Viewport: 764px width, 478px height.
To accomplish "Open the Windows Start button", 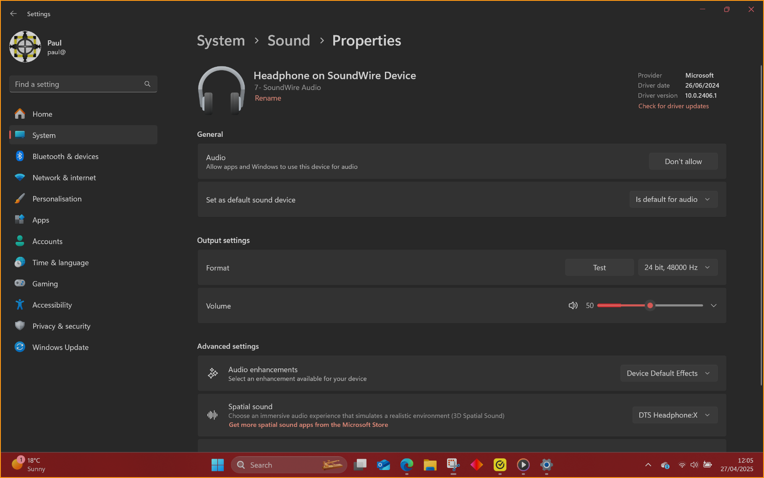I will pos(217,465).
